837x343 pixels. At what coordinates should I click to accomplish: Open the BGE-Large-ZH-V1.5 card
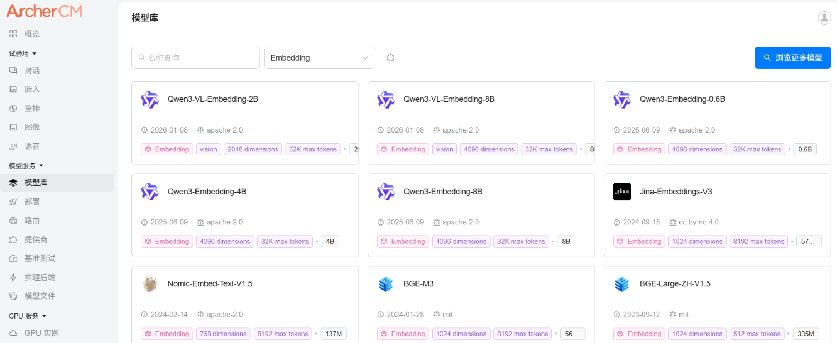pos(717,305)
